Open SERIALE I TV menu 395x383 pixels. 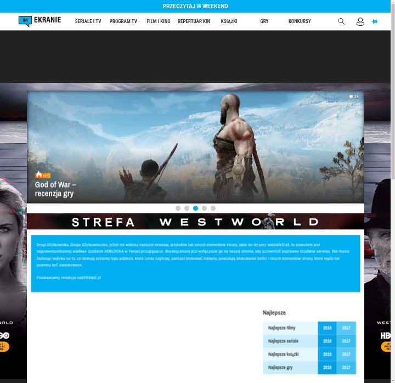point(88,21)
